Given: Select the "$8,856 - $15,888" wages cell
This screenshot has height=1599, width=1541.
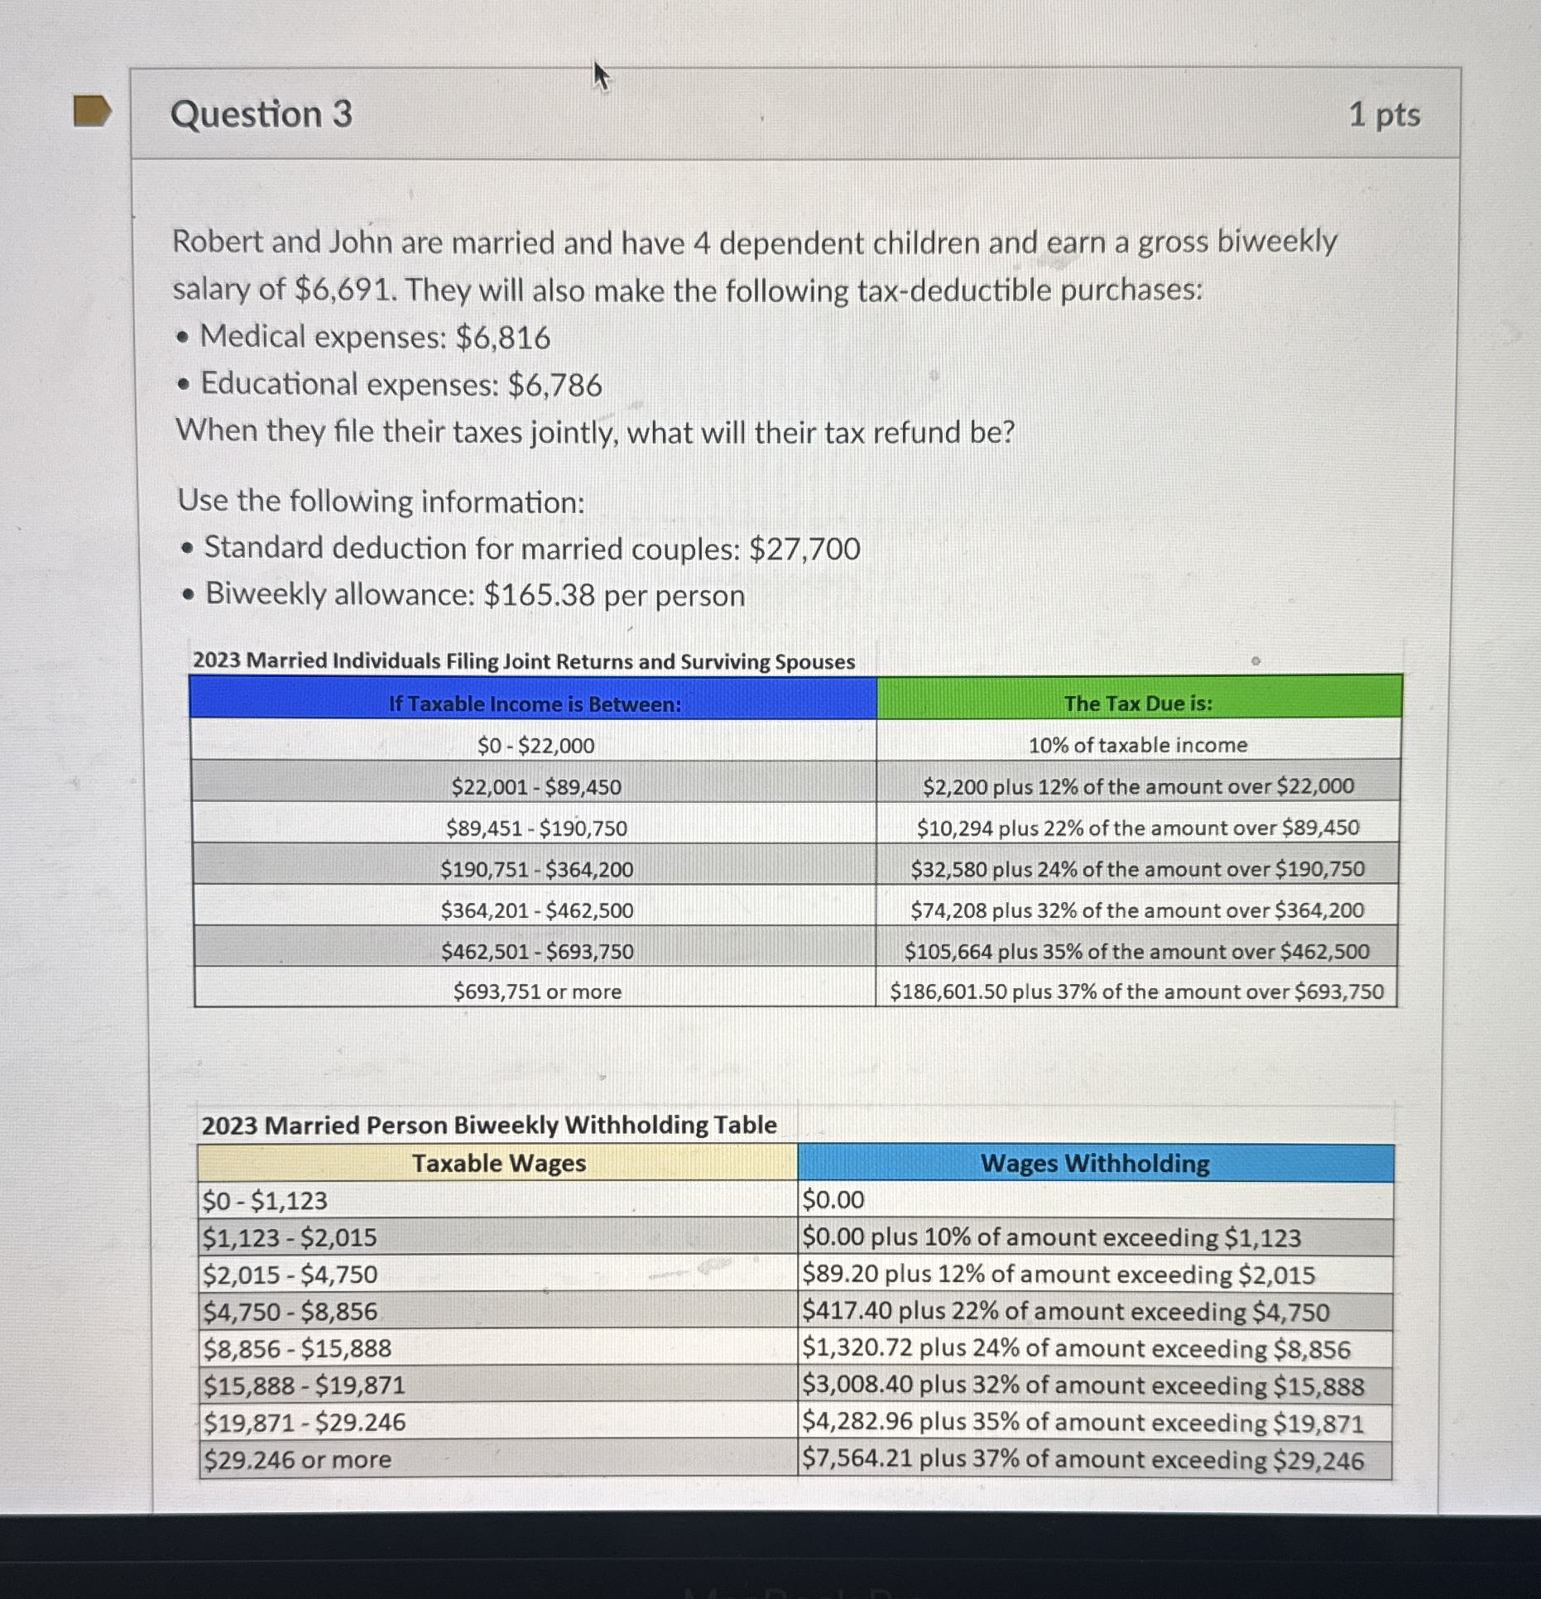Looking at the screenshot, I should coord(499,1348).
